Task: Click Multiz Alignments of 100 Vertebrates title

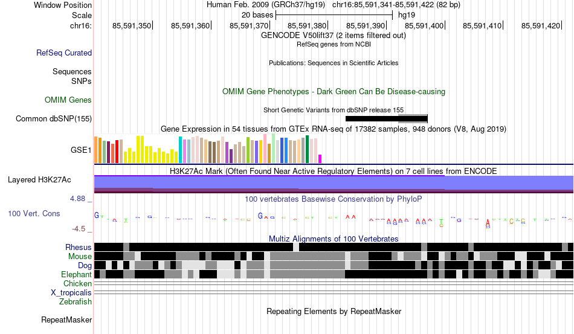Action: [334, 239]
